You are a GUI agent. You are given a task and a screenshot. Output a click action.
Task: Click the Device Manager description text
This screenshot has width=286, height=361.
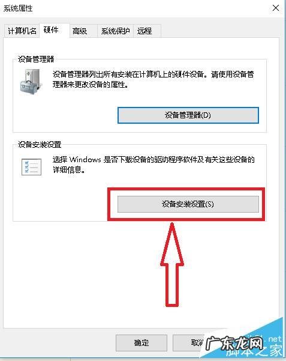tap(153, 79)
